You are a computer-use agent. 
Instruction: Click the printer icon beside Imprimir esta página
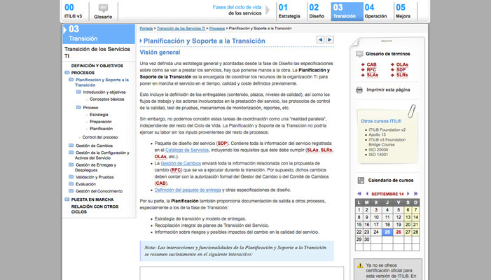359,90
